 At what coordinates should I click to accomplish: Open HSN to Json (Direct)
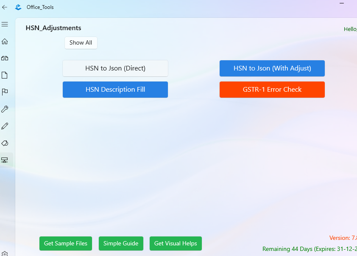coord(115,68)
